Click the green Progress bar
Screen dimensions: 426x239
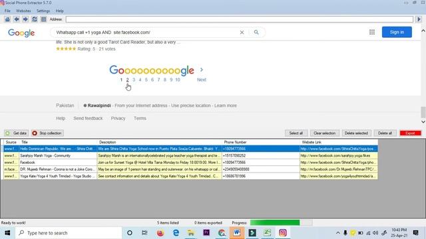pos(275,223)
